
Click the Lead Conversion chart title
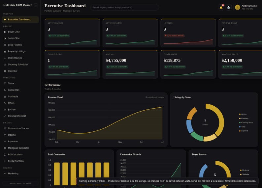tap(56, 154)
